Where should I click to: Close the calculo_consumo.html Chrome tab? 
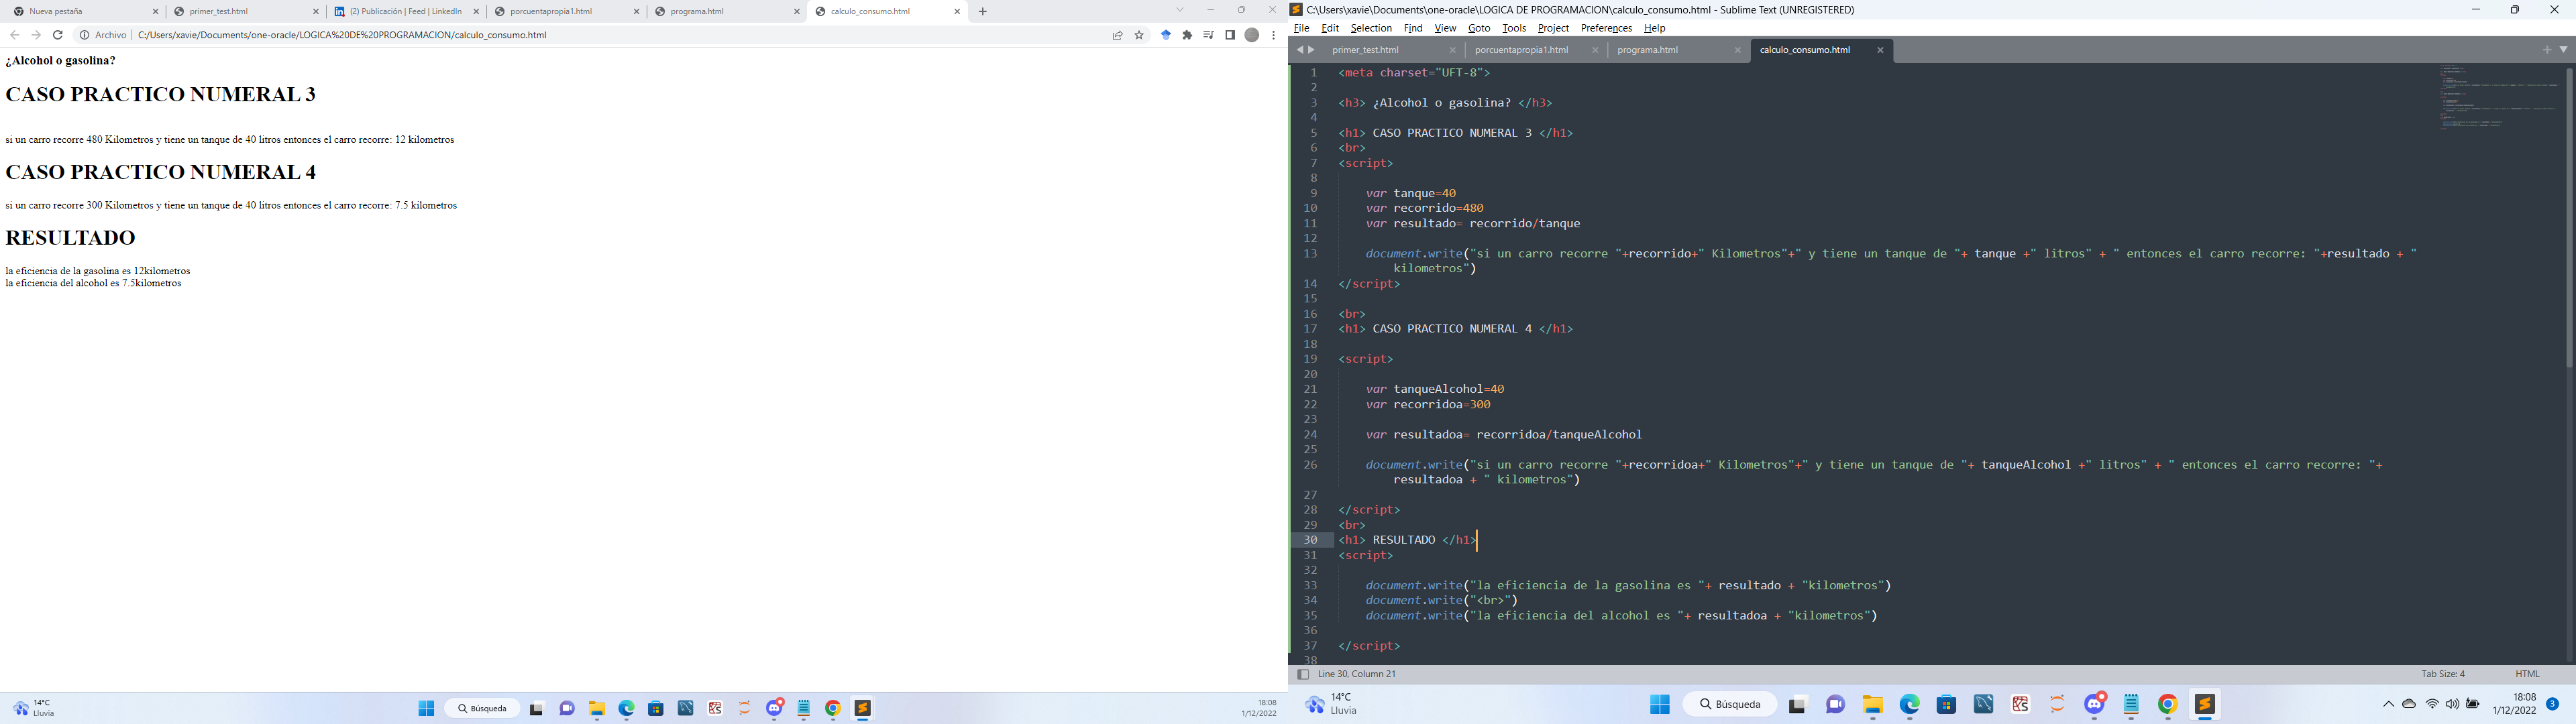click(x=957, y=12)
